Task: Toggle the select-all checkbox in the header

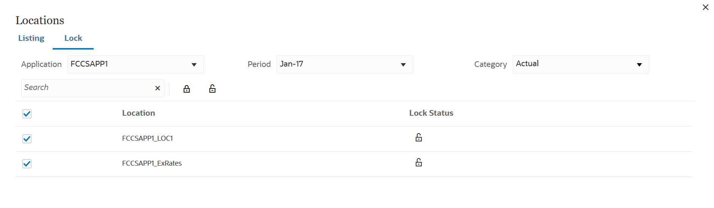Action: (x=27, y=114)
